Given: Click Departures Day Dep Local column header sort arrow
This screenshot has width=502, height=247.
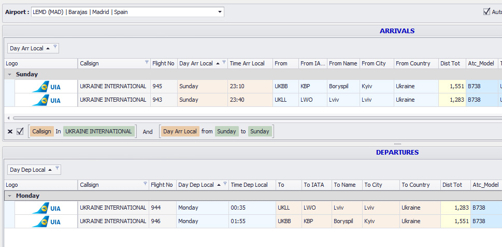Looking at the screenshot, I should click(219, 185).
